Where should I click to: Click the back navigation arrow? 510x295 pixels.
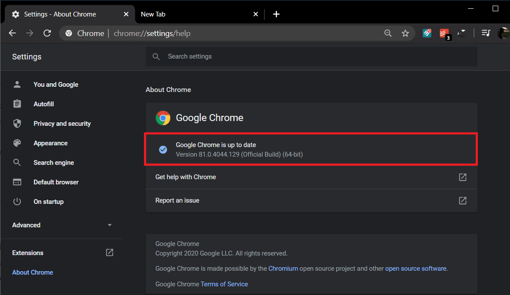click(12, 33)
